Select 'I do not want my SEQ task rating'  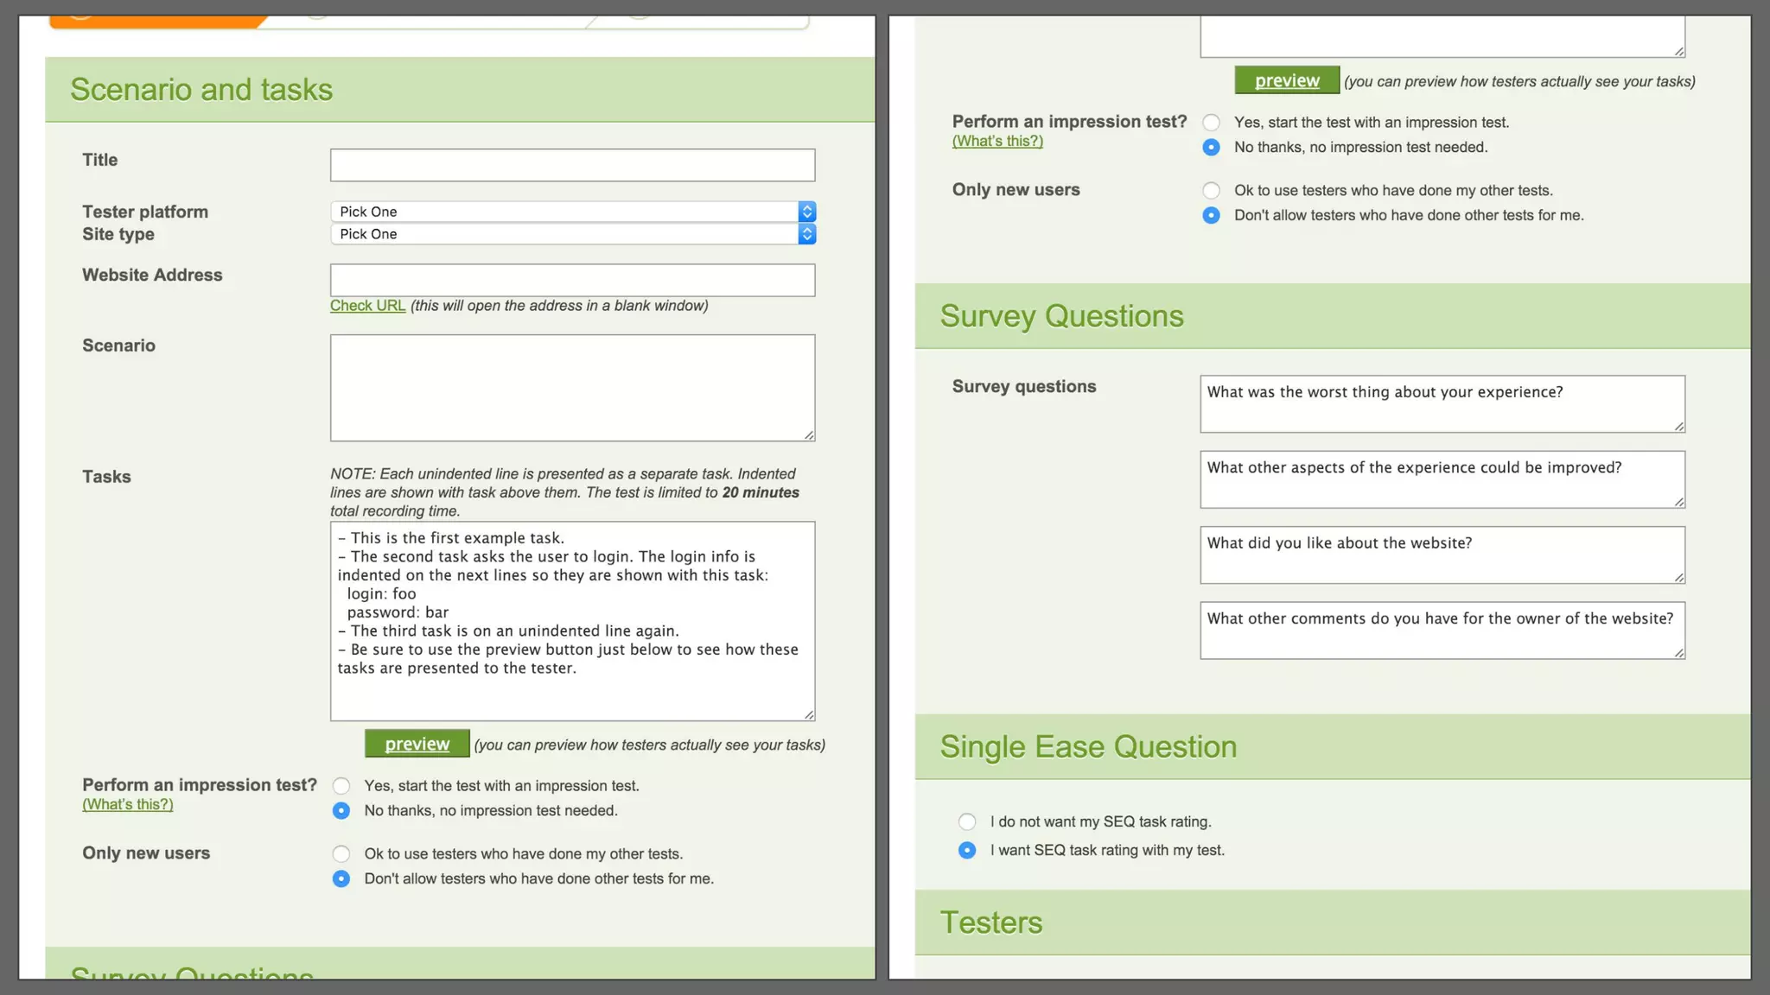pos(967,822)
